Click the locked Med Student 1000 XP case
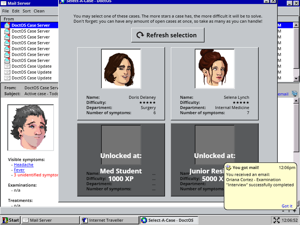Image resolution: width=300 pixels, height=225 pixels. (x=121, y=160)
